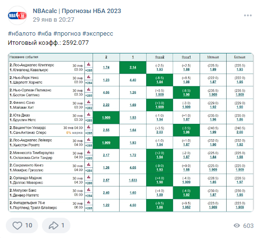Click the NBAcalc channel avatar logo
The width and height of the screenshot is (258, 238).
[17, 15]
